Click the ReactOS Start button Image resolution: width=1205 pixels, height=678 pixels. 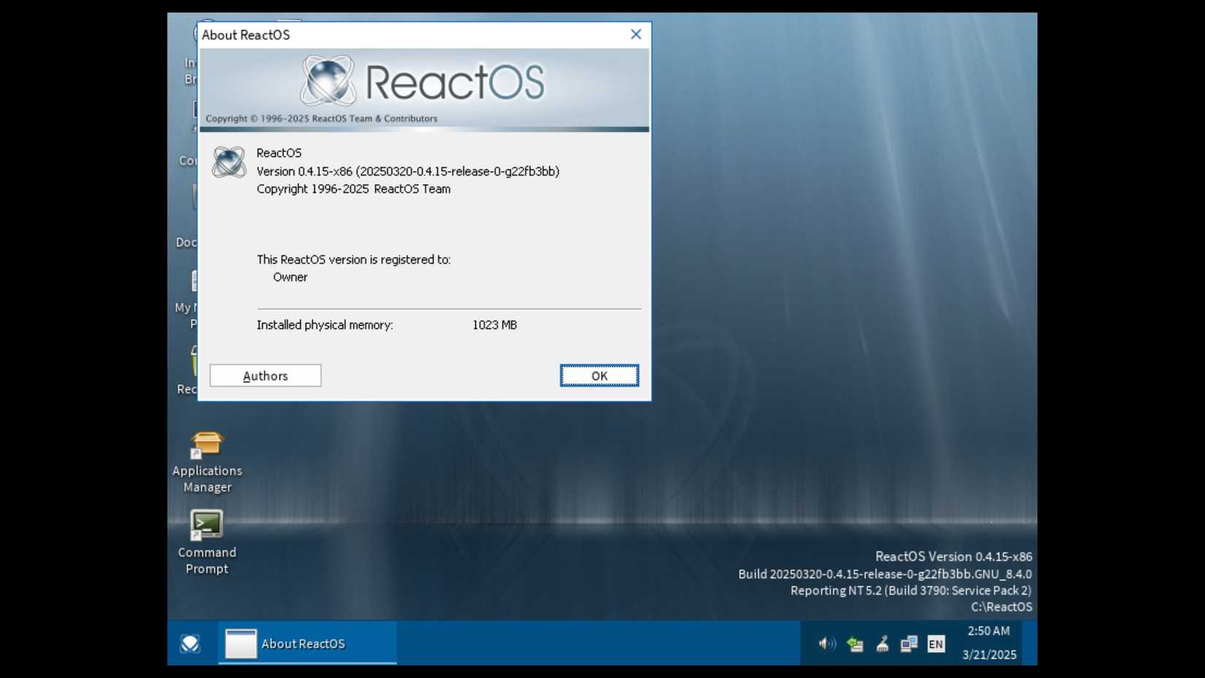[190, 644]
